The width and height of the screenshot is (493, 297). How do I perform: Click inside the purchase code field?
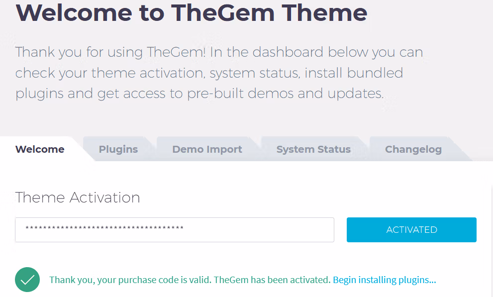click(174, 229)
